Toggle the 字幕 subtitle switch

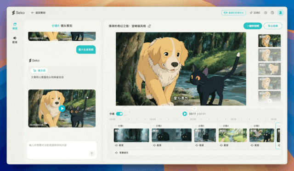point(119,114)
